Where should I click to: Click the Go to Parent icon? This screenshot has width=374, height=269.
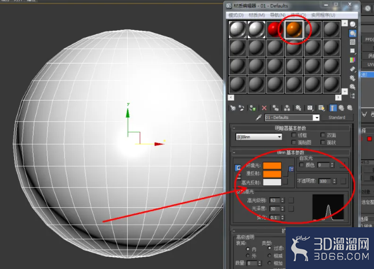(x=342, y=108)
